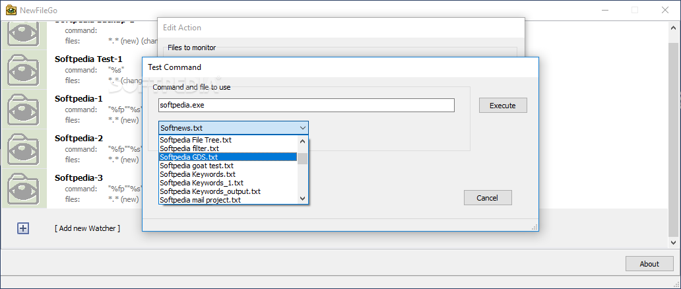The image size is (681, 289).
Task: Click the [ Add new Watcher ] link
Action: [87, 228]
